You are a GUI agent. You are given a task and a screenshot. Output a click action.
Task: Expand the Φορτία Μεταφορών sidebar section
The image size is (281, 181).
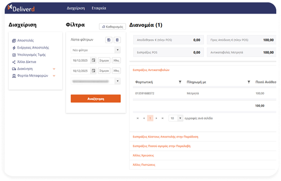(x=54, y=75)
